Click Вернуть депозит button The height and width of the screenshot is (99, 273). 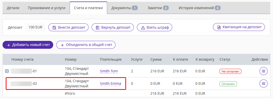113,27
